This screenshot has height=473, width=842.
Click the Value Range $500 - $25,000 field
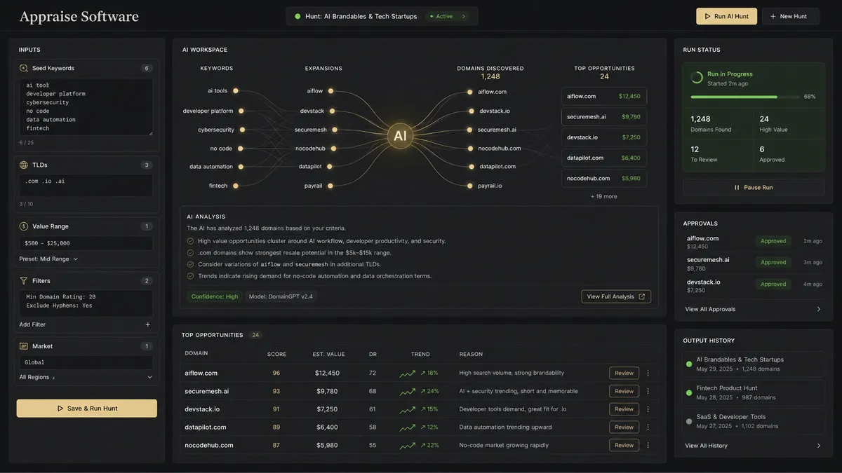(x=86, y=243)
